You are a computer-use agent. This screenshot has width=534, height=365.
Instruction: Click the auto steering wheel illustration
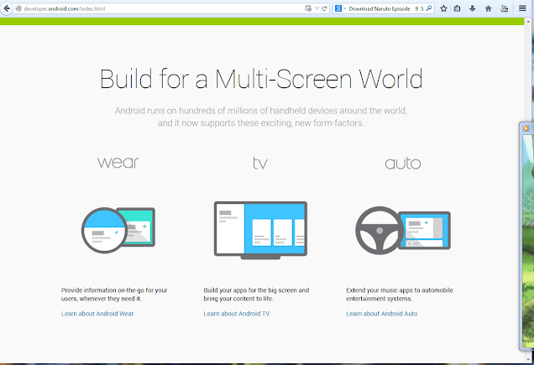403,231
